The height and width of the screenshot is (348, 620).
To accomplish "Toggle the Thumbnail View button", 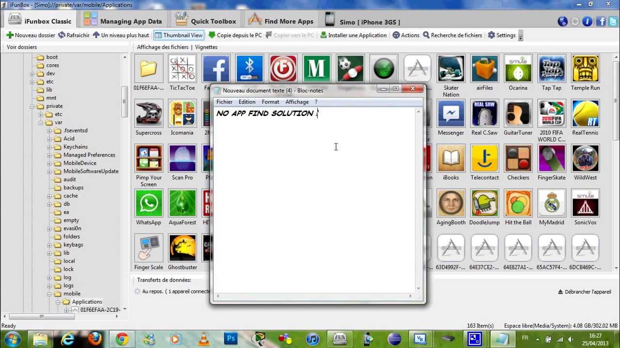I will pos(178,35).
